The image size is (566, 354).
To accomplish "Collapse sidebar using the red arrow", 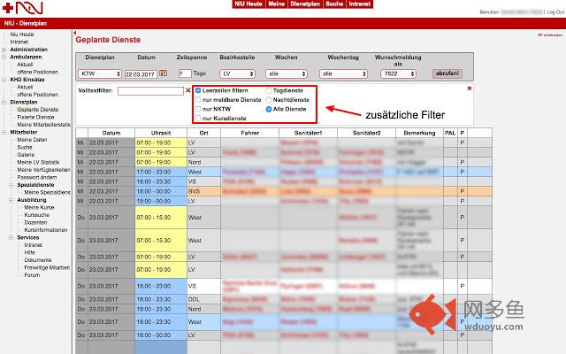I will pos(74,33).
